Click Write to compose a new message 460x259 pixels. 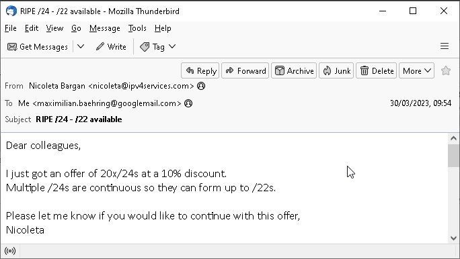(x=111, y=46)
